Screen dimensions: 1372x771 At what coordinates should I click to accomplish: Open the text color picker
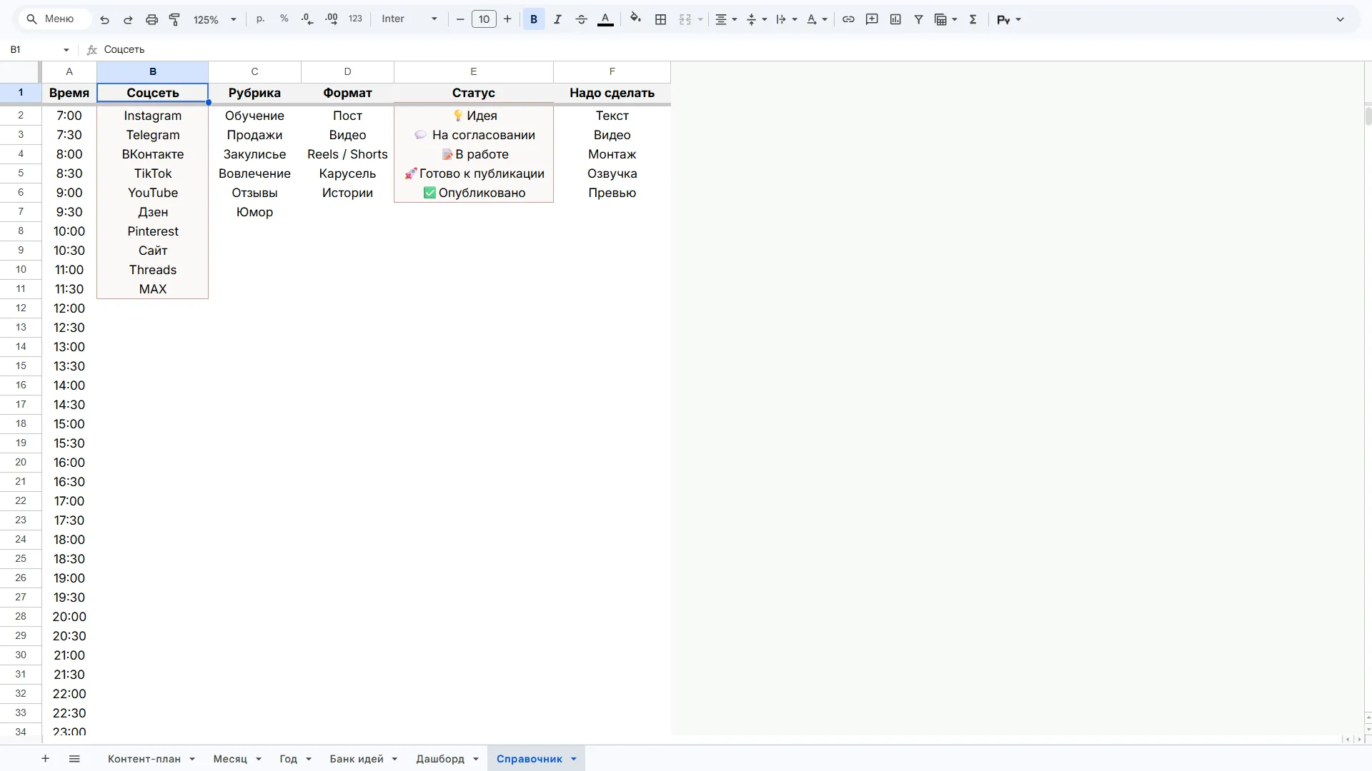[605, 19]
